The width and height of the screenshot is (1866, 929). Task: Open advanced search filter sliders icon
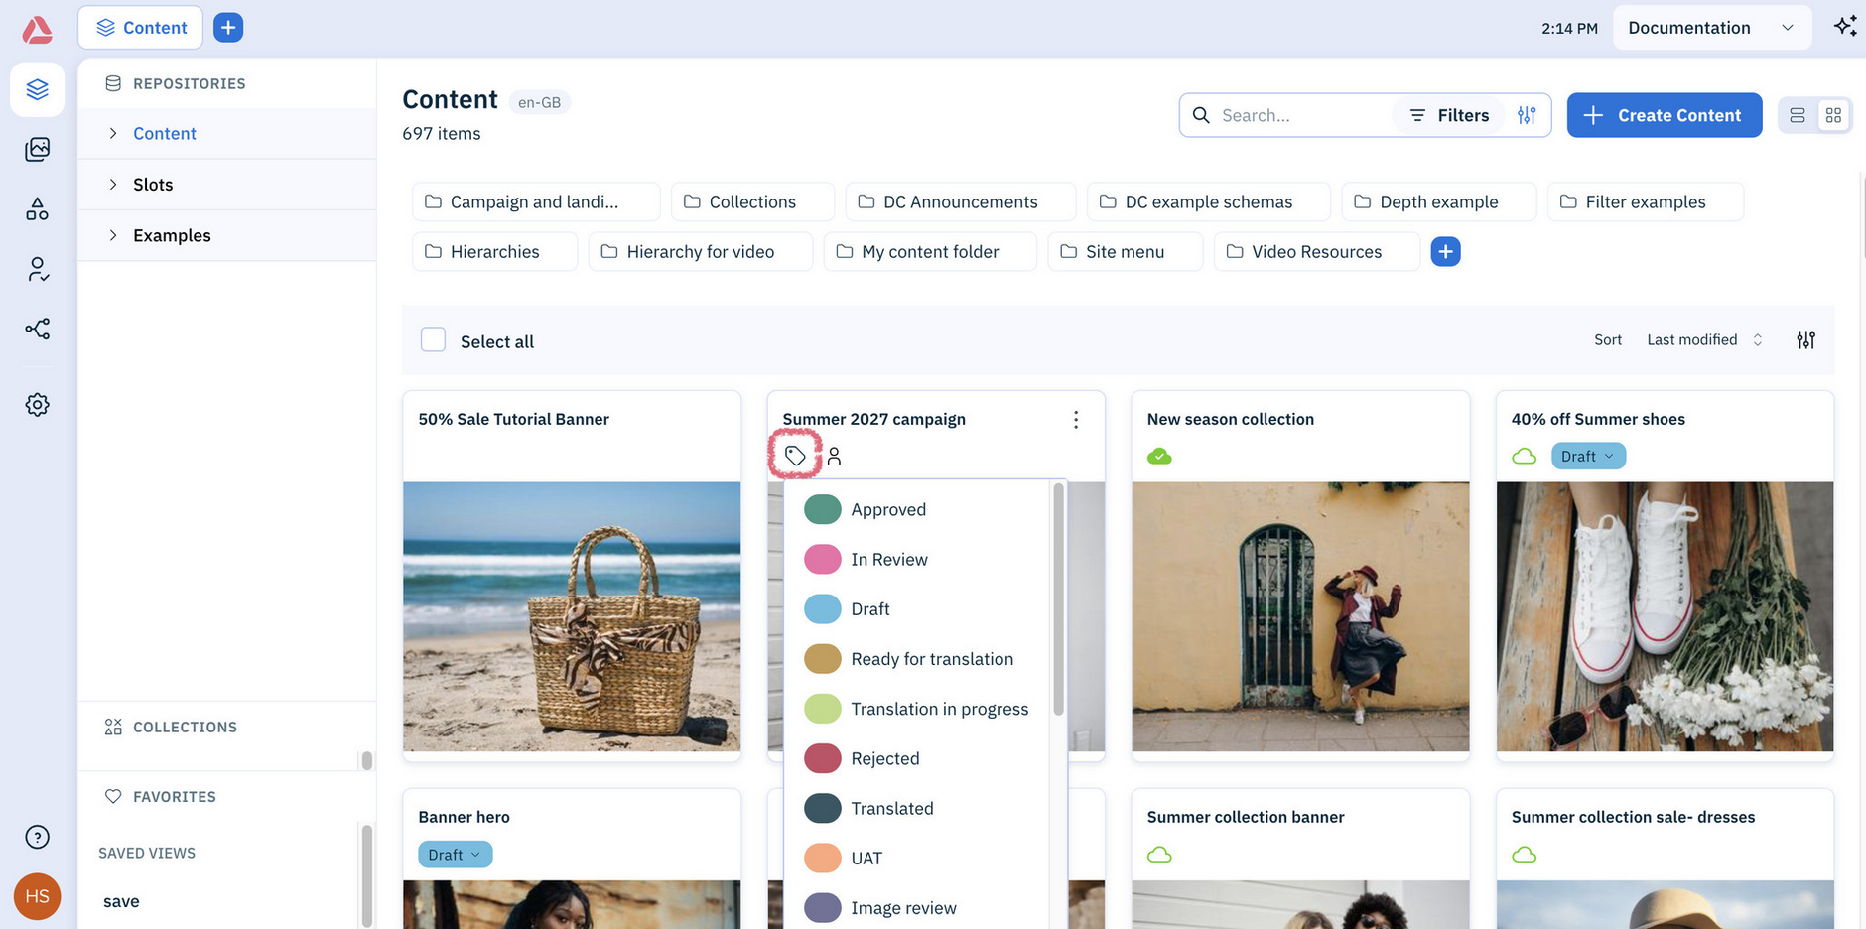click(x=1527, y=115)
